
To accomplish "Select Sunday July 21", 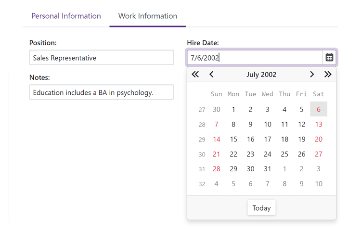I will click(x=217, y=154).
